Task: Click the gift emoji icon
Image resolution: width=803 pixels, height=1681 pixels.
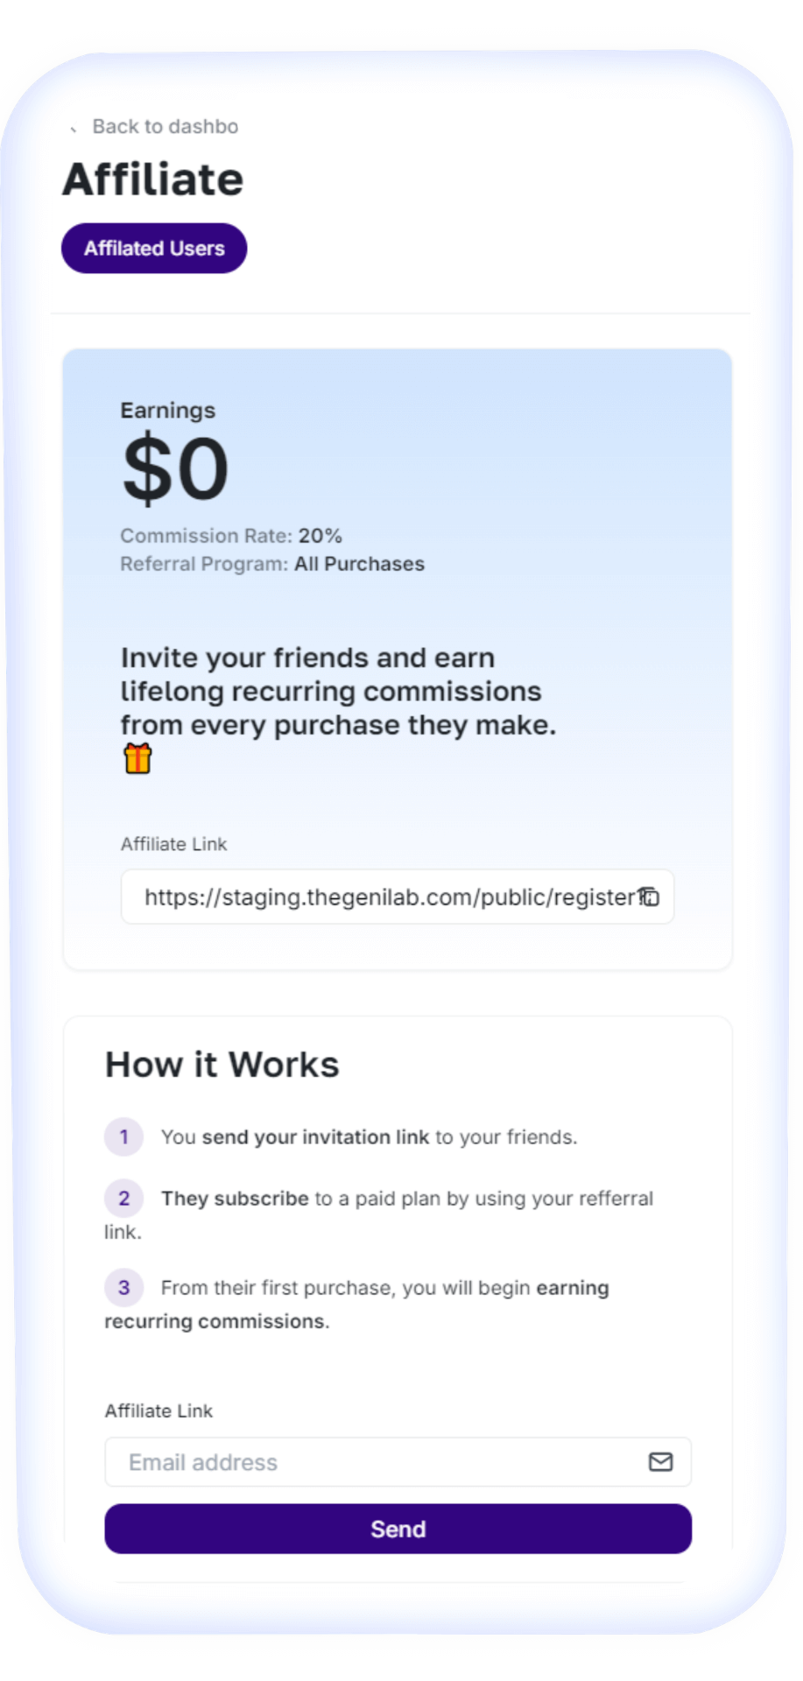Action: [137, 758]
